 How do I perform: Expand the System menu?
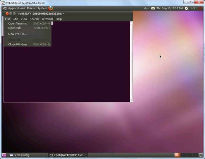[42, 8]
